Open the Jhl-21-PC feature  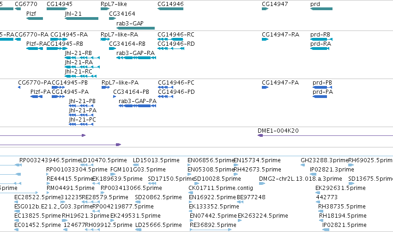83,119
